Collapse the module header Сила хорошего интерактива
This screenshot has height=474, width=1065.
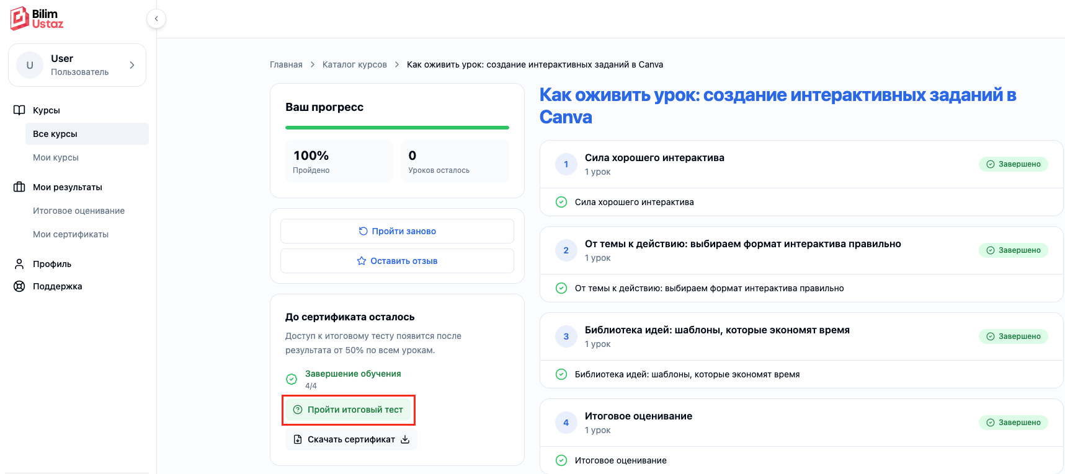801,164
